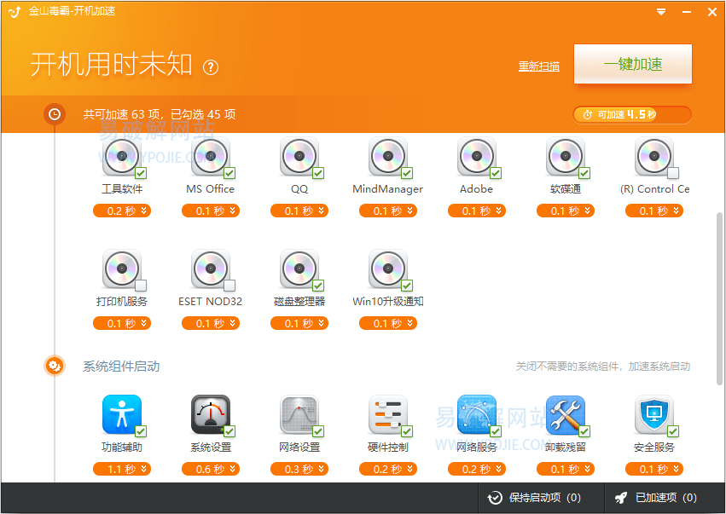Click the 重新扫描 link
The image size is (726, 514).
[x=539, y=66]
